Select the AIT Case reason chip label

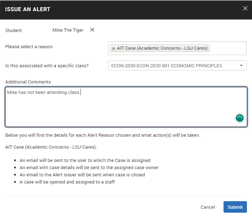pyautogui.click(x=162, y=48)
